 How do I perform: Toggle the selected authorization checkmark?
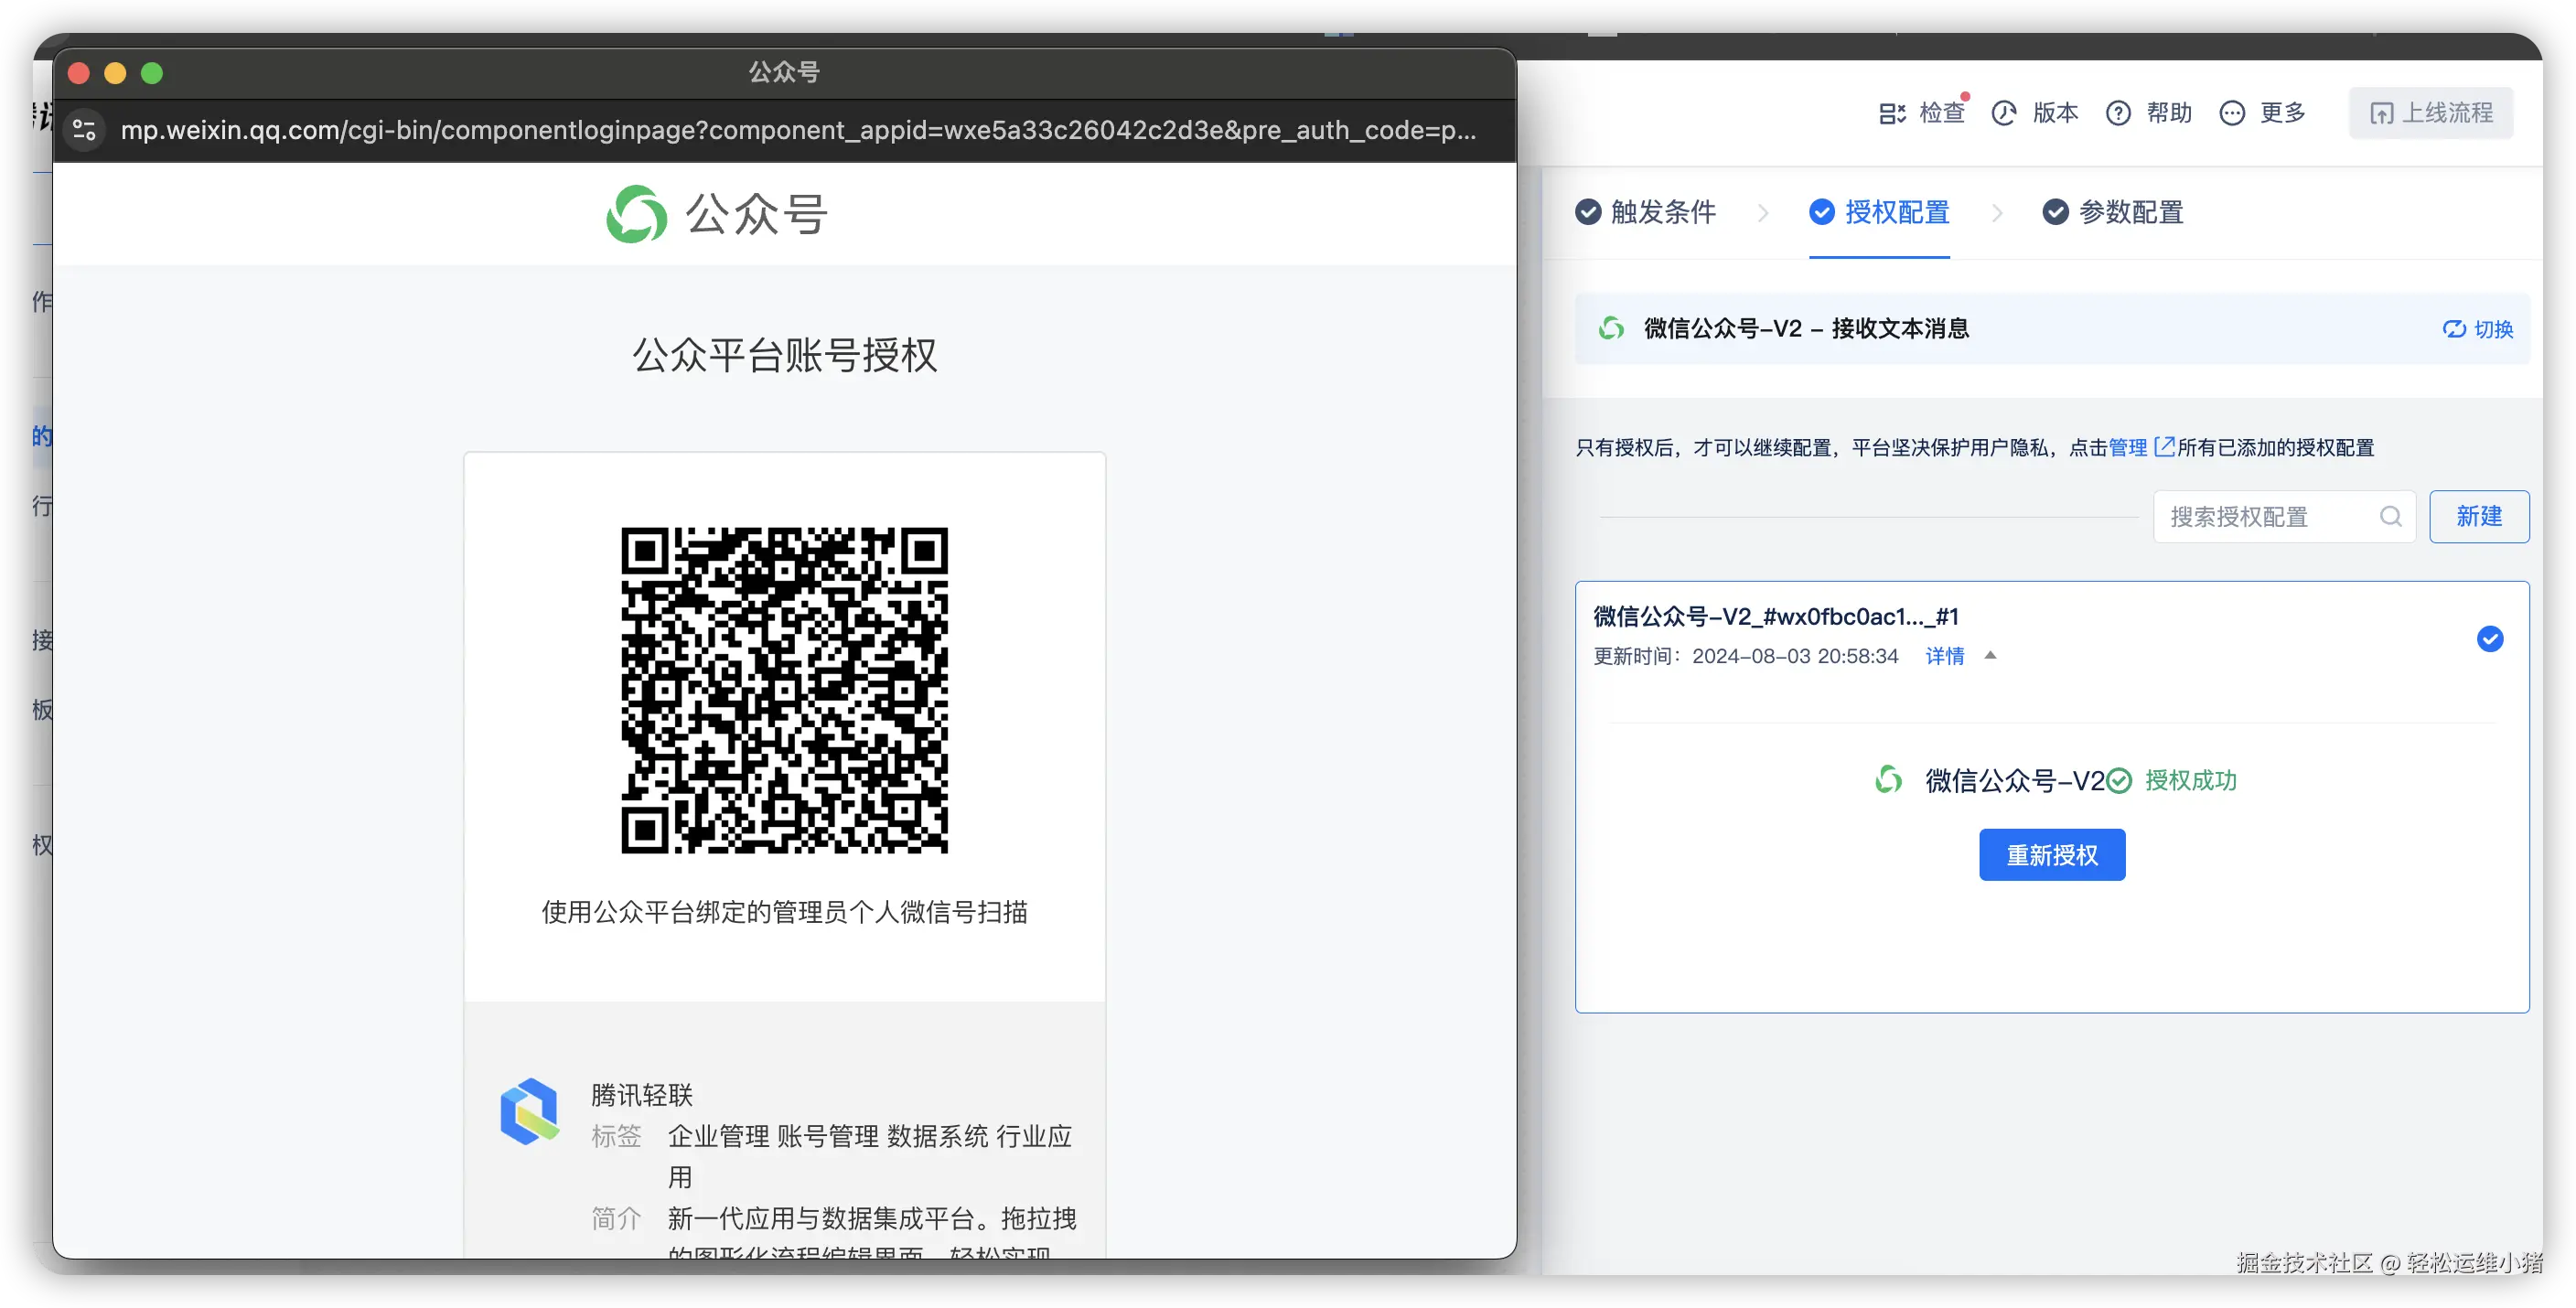[2489, 639]
